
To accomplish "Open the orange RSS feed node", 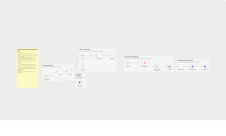I will (x=60, y=72).
